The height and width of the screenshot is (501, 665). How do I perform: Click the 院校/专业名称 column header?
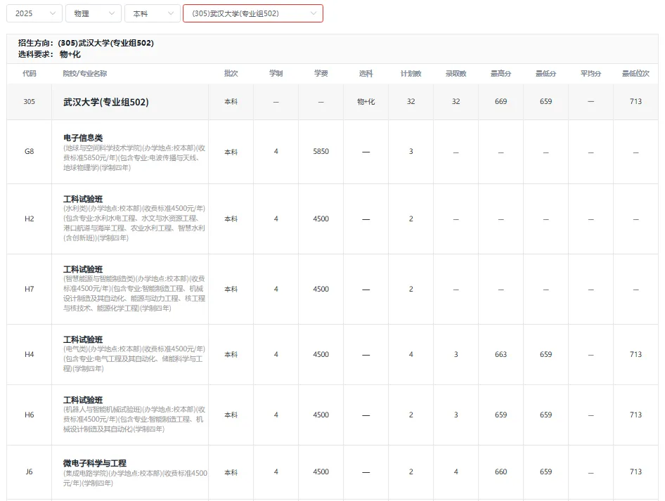85,73
